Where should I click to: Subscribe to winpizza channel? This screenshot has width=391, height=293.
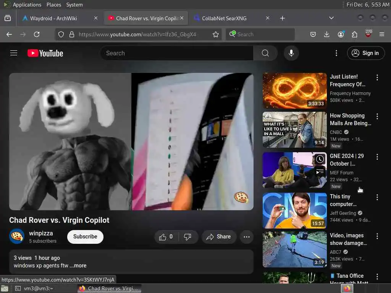(x=85, y=237)
